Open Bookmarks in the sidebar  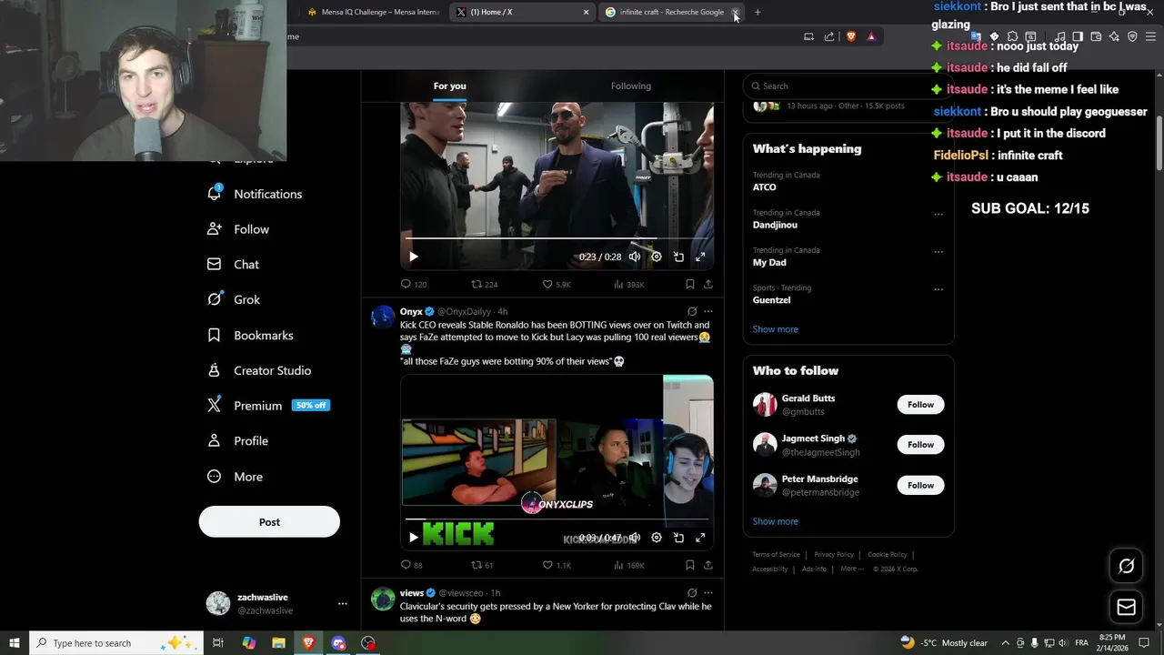(250, 335)
